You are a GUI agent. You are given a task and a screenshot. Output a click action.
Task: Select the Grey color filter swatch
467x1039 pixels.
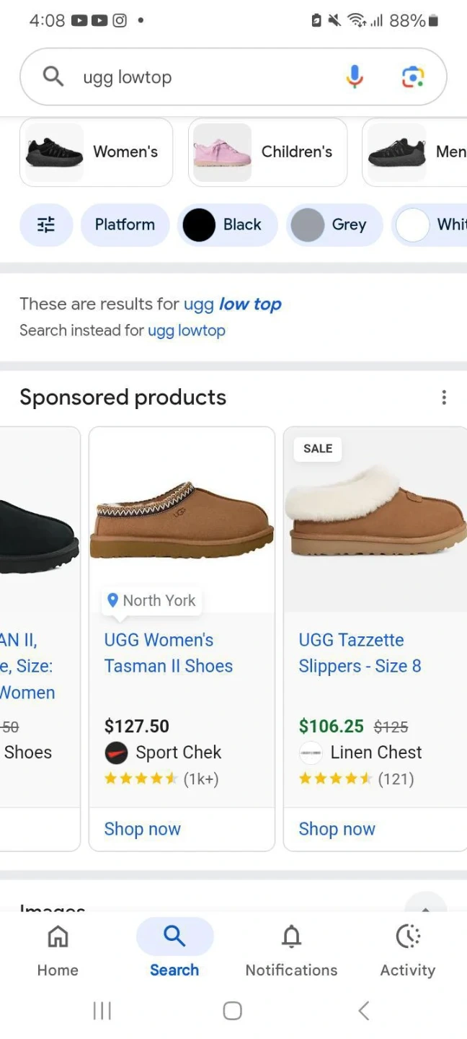point(334,224)
